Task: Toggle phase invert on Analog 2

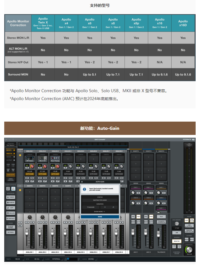Action: [x=40, y=181]
